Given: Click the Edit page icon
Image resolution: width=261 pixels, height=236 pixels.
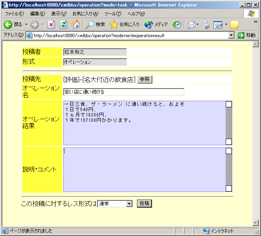Looking at the screenshot, I should (x=218, y=25).
